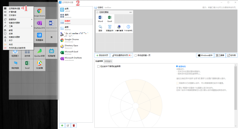This screenshot has height=129, width=238.
Task: Open the MindManager tile in Quicker panel
Action: coord(51,25)
